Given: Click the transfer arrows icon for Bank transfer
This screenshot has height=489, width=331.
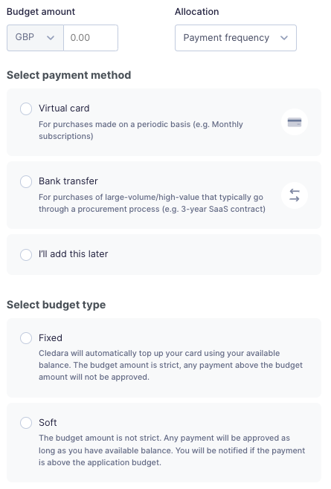Looking at the screenshot, I should pyautogui.click(x=294, y=195).
